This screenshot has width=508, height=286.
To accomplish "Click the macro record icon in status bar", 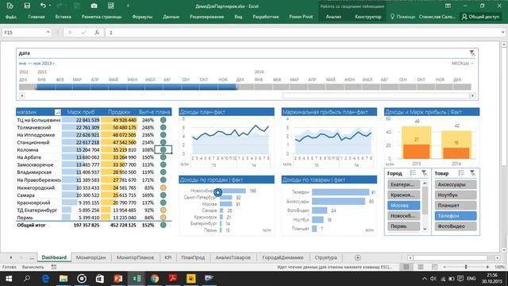I will pyautogui.click(x=54, y=267).
